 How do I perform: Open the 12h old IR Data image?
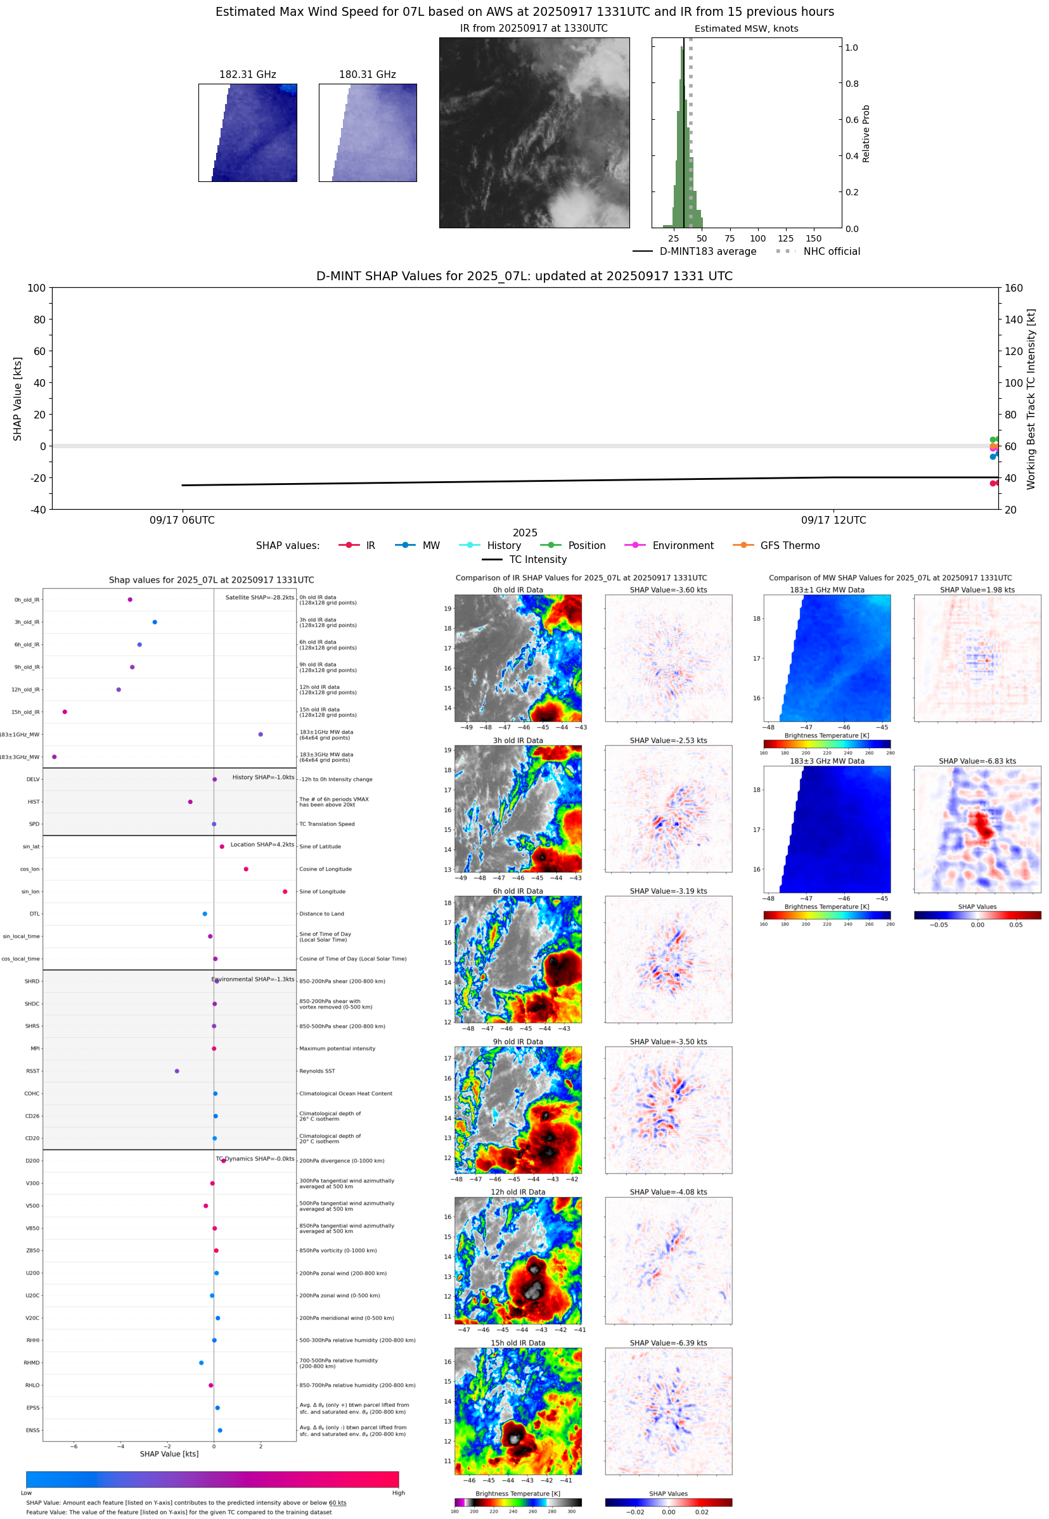click(518, 1260)
